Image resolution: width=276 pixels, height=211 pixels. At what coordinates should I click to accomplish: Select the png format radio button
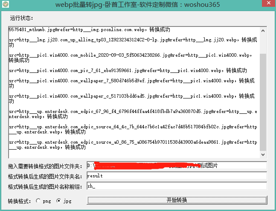point(38,201)
